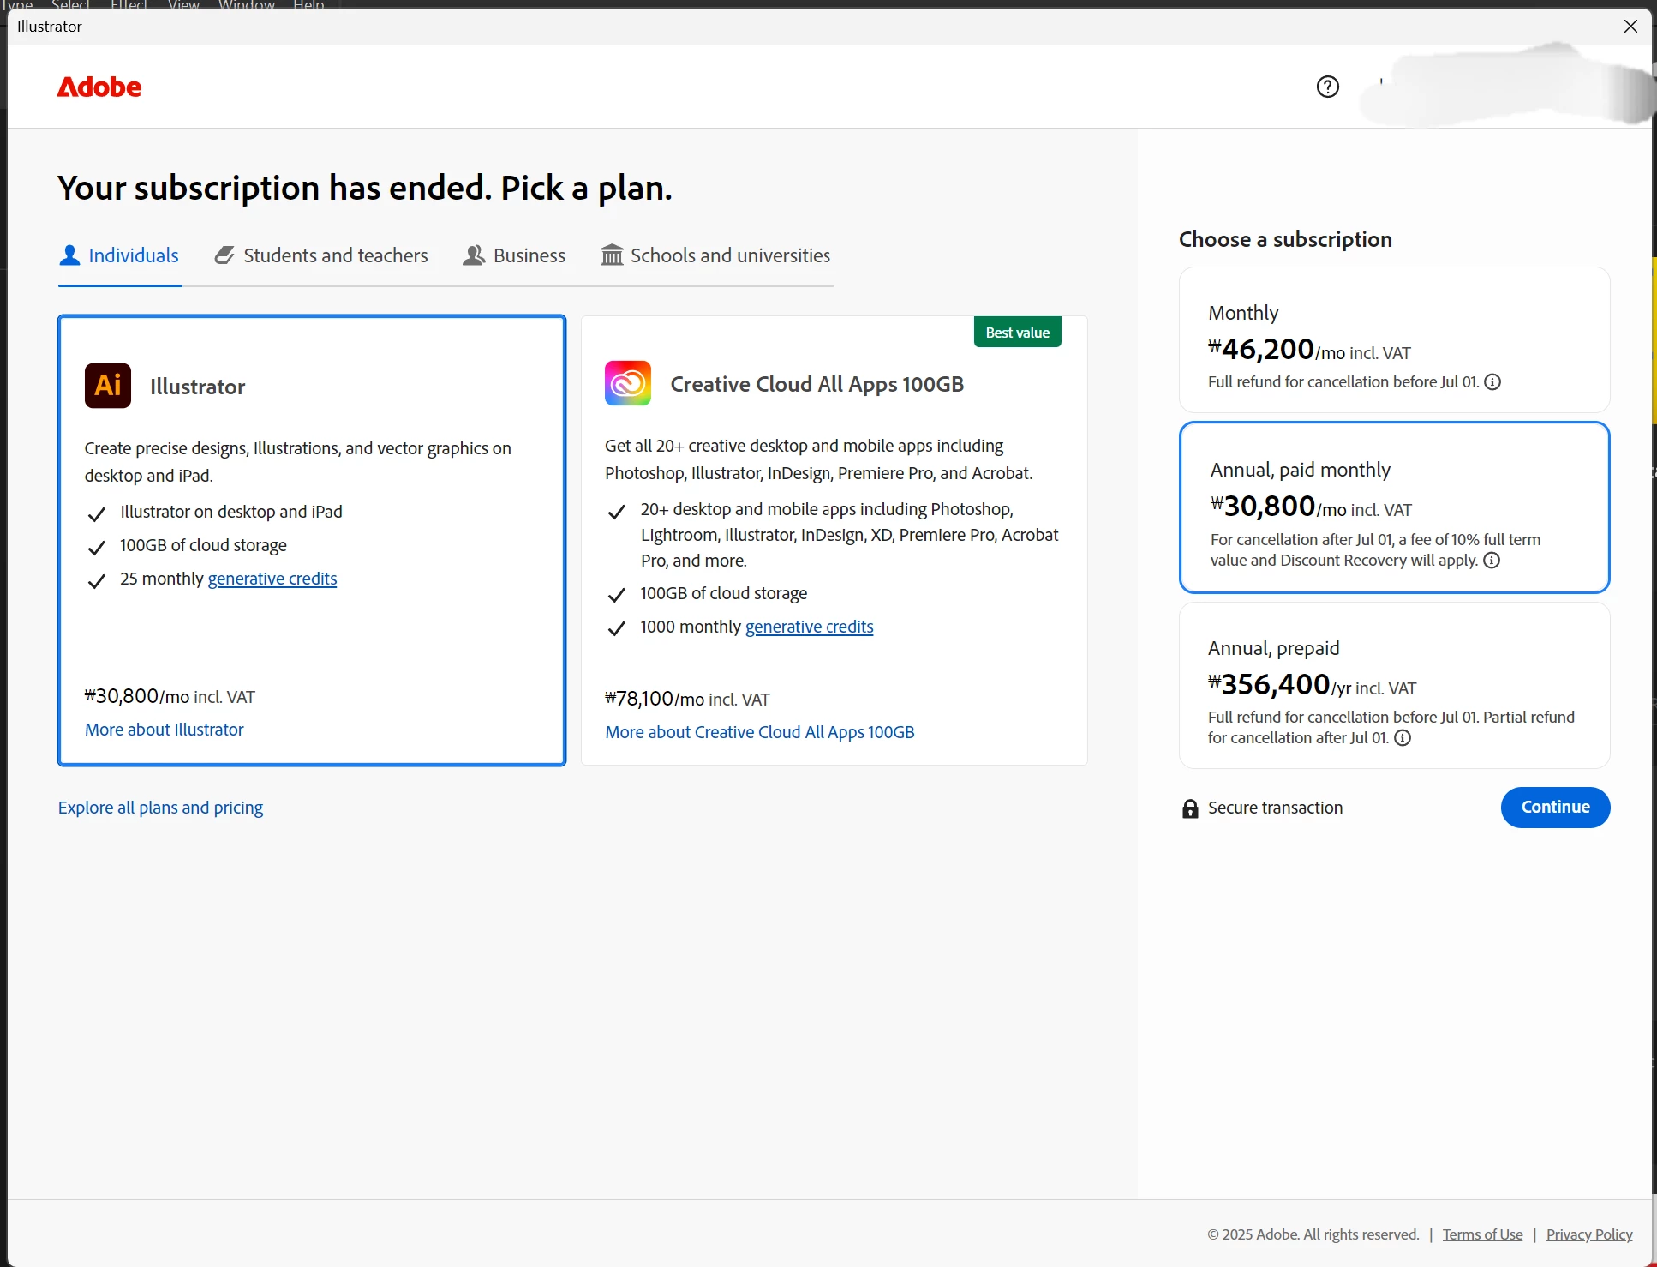Click info icon beside Monthly refund text
Image resolution: width=1657 pixels, height=1267 pixels.
tap(1492, 382)
